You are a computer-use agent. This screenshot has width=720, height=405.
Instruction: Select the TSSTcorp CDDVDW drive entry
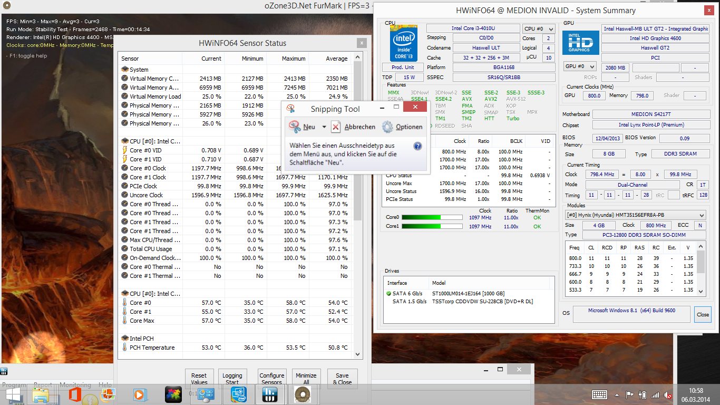(x=469, y=302)
